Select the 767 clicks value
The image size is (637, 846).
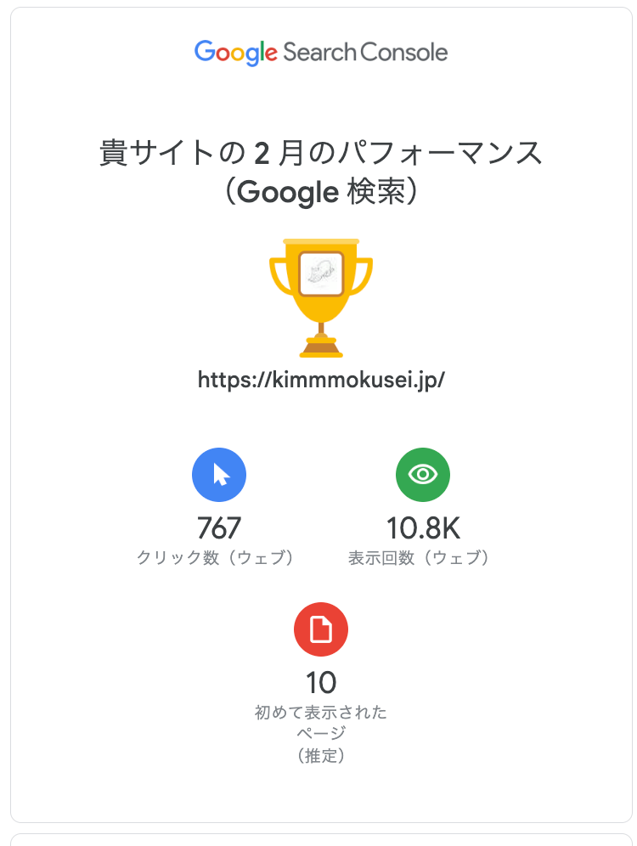click(x=219, y=528)
